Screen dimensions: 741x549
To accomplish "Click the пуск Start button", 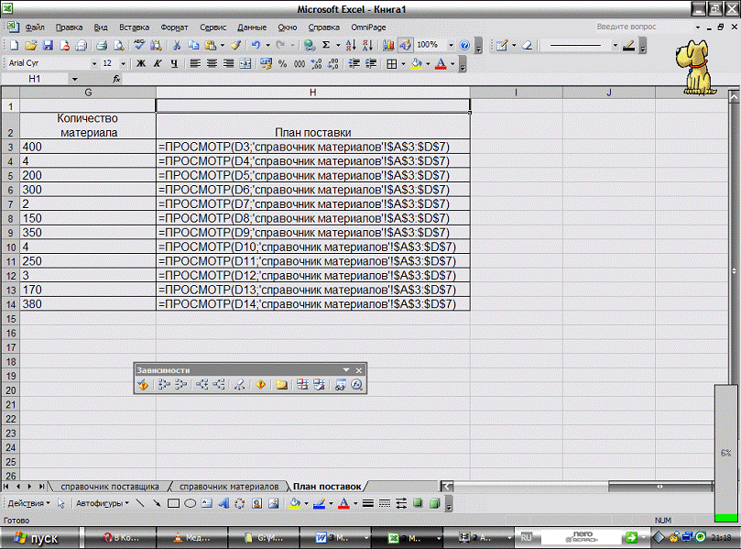I will 35,538.
